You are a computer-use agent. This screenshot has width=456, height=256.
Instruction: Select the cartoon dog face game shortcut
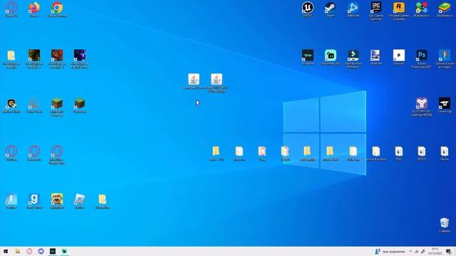coord(57,199)
